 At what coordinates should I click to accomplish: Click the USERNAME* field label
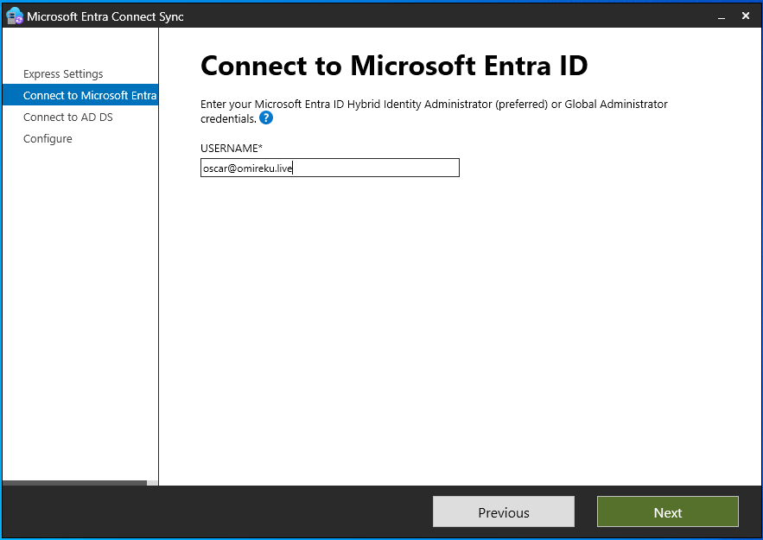click(x=231, y=149)
